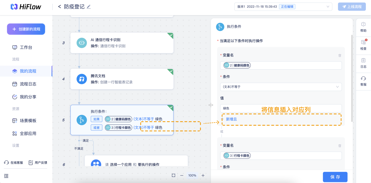
Task: Click the 执行条件 branch icon on step 5
Action: [82, 120]
